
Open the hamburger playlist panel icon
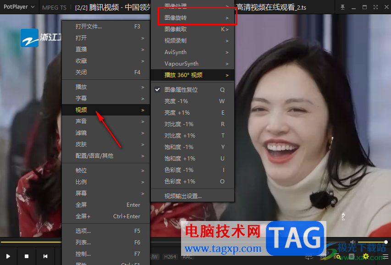pos(385,256)
